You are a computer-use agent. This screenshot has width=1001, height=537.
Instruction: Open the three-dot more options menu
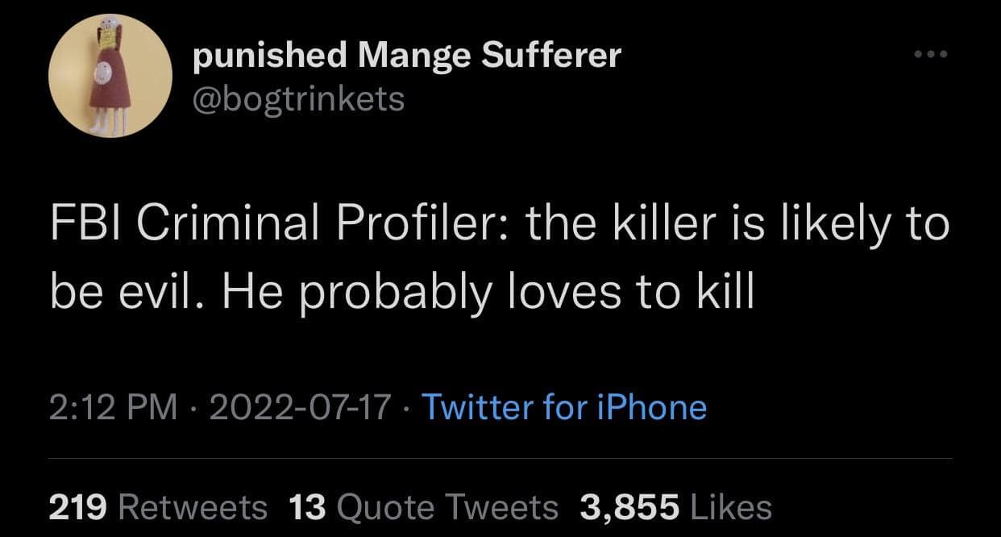pos(932,55)
